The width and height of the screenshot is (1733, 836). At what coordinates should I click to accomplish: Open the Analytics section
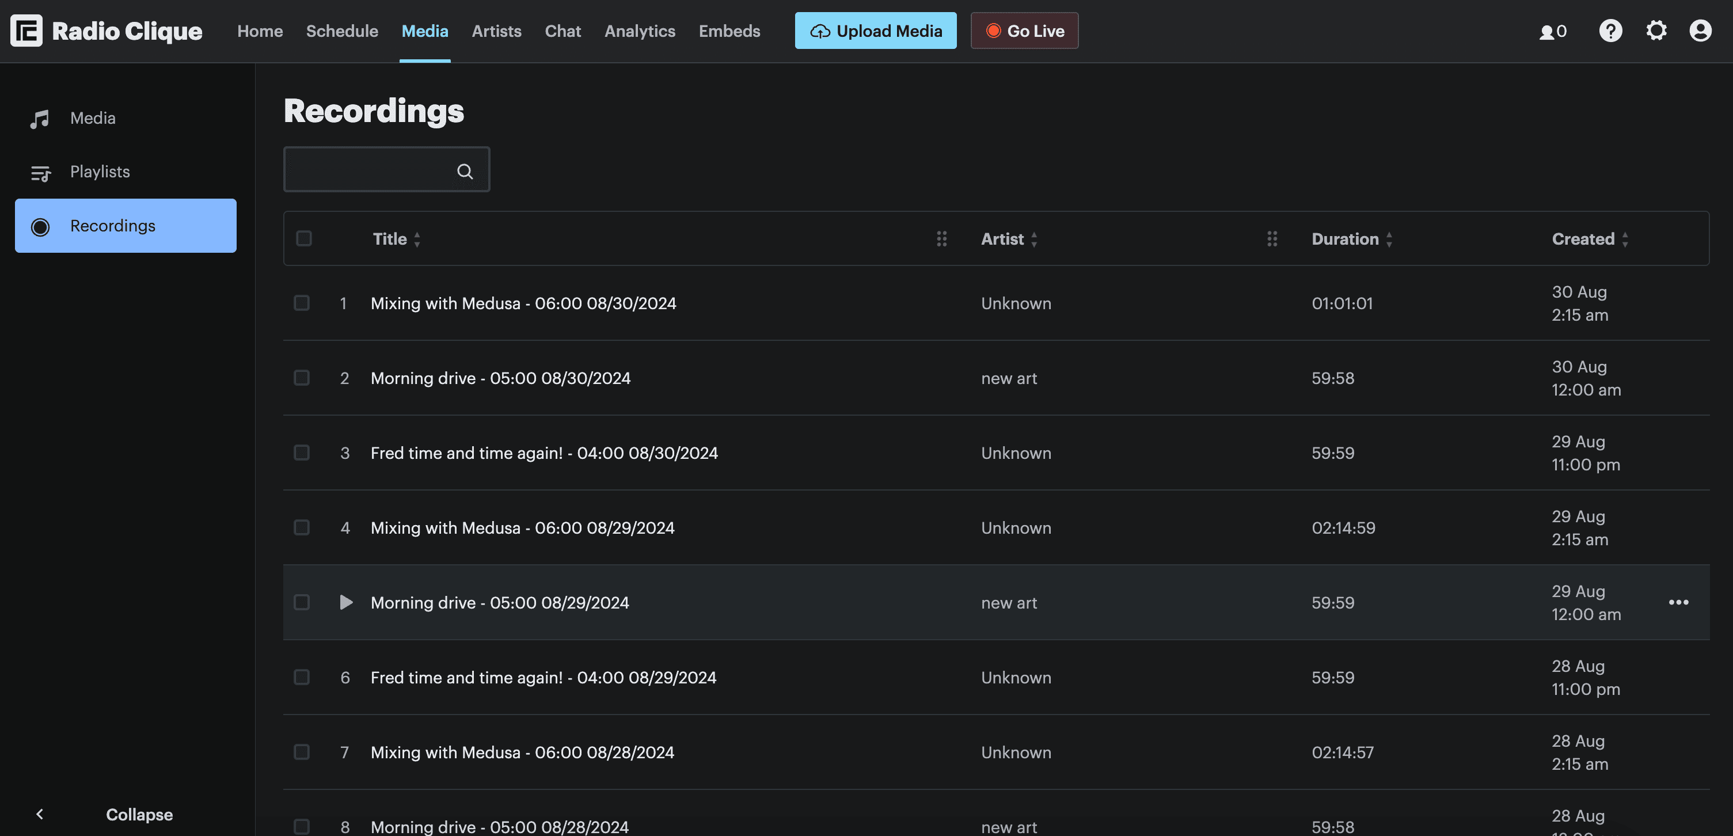639,31
